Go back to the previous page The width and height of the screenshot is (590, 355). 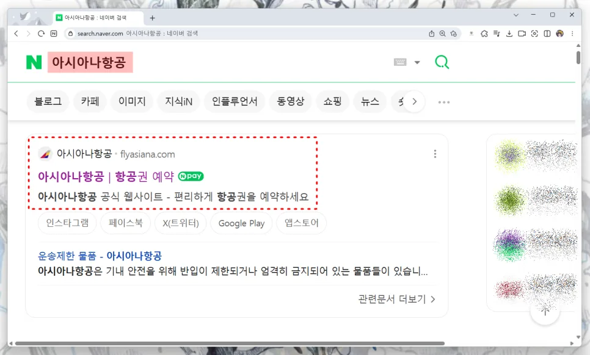pos(16,34)
